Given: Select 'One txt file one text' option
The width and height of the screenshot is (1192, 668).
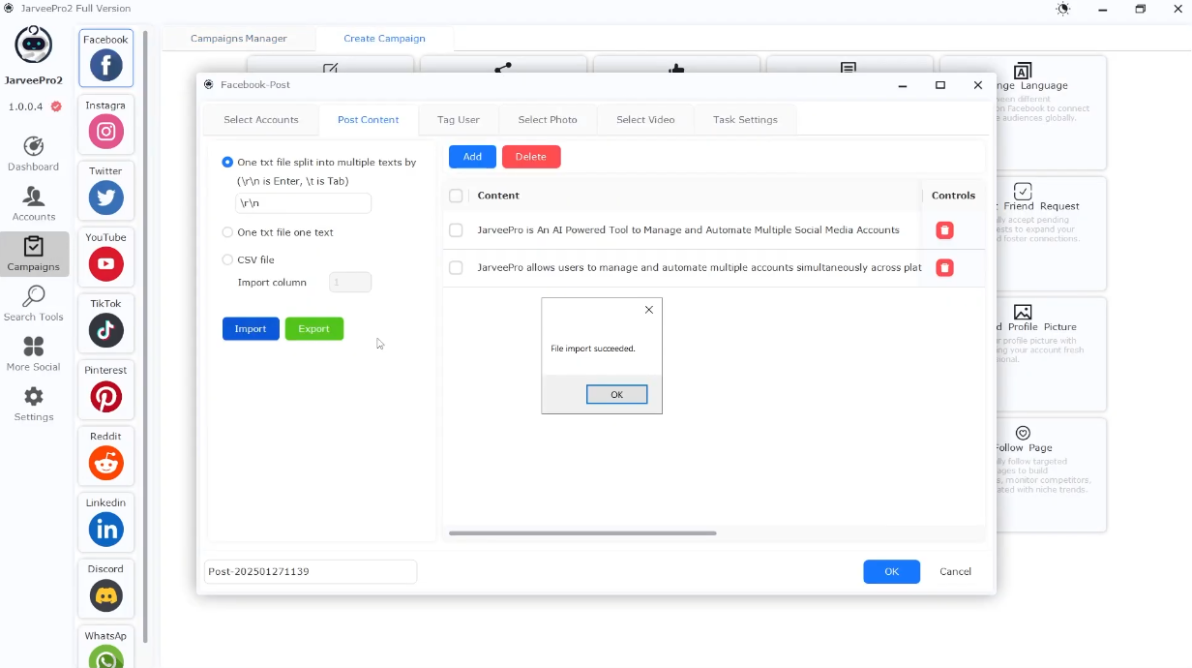Looking at the screenshot, I should [227, 232].
